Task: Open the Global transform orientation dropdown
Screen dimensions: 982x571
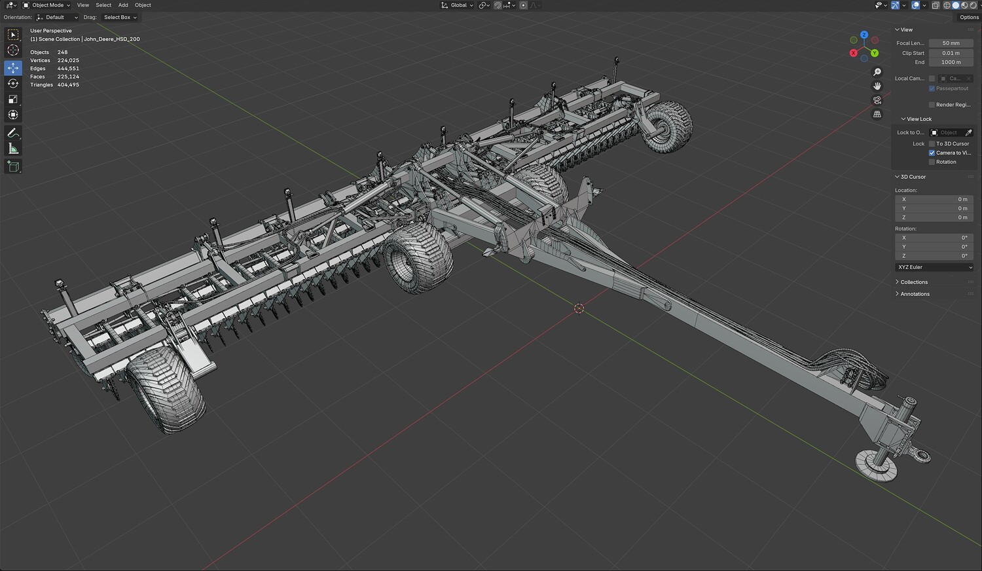Action: click(x=457, y=5)
